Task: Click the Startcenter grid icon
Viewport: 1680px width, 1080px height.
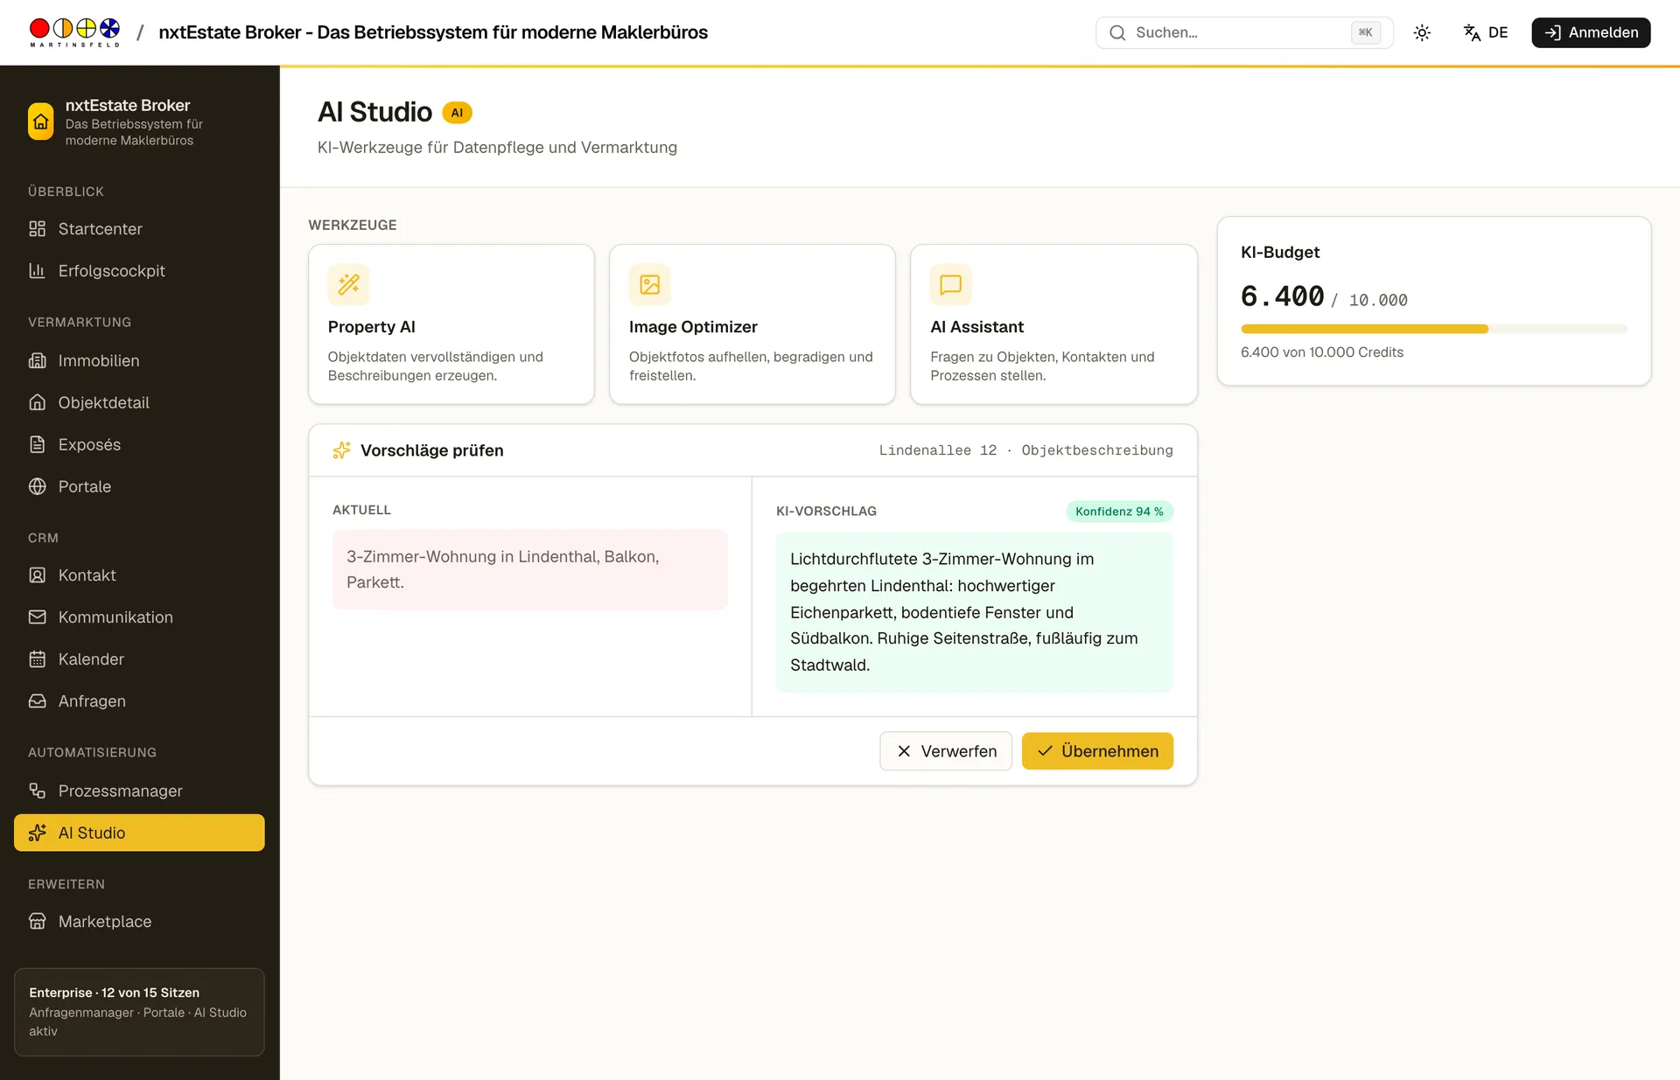Action: tap(37, 228)
